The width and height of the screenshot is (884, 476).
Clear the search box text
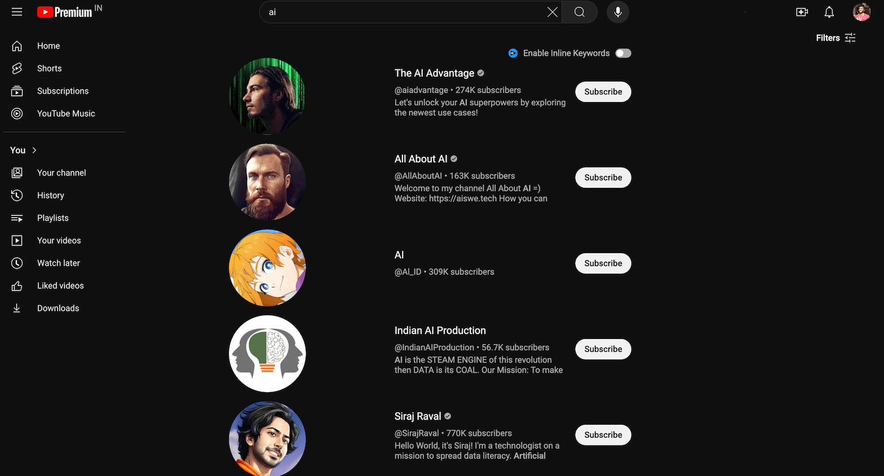pyautogui.click(x=552, y=12)
